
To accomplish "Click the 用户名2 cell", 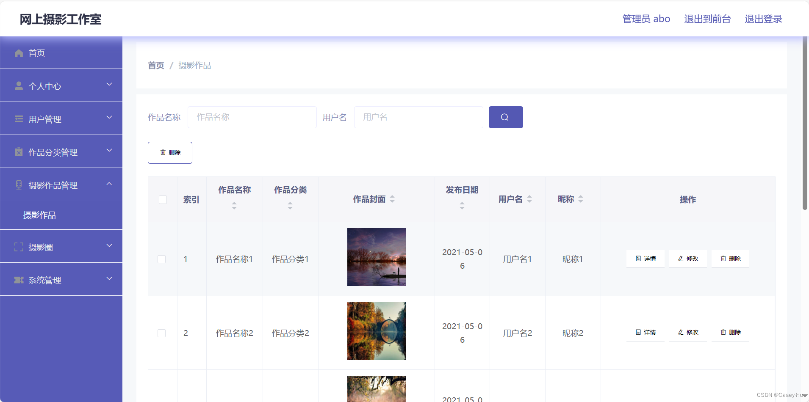I will click(517, 333).
